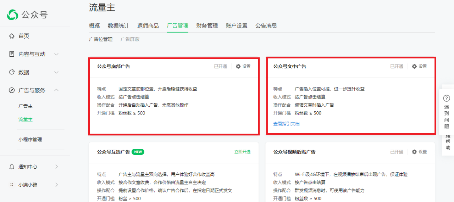Click the 公众号互选广告 card title
The image size is (454, 202).
(x=113, y=152)
